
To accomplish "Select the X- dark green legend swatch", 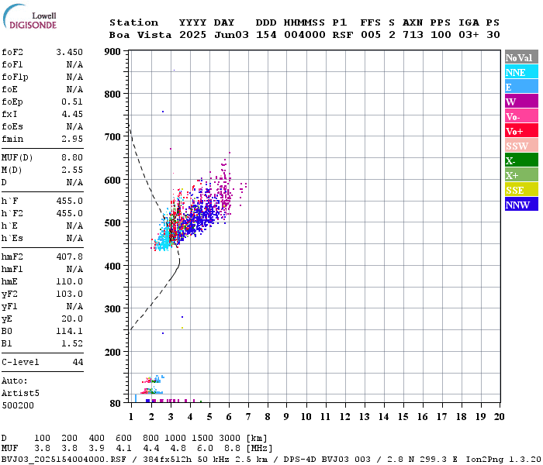I will 521,160.
